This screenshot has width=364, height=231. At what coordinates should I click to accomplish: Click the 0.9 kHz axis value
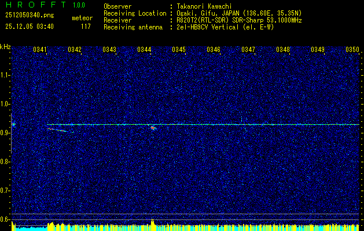pos(5,133)
